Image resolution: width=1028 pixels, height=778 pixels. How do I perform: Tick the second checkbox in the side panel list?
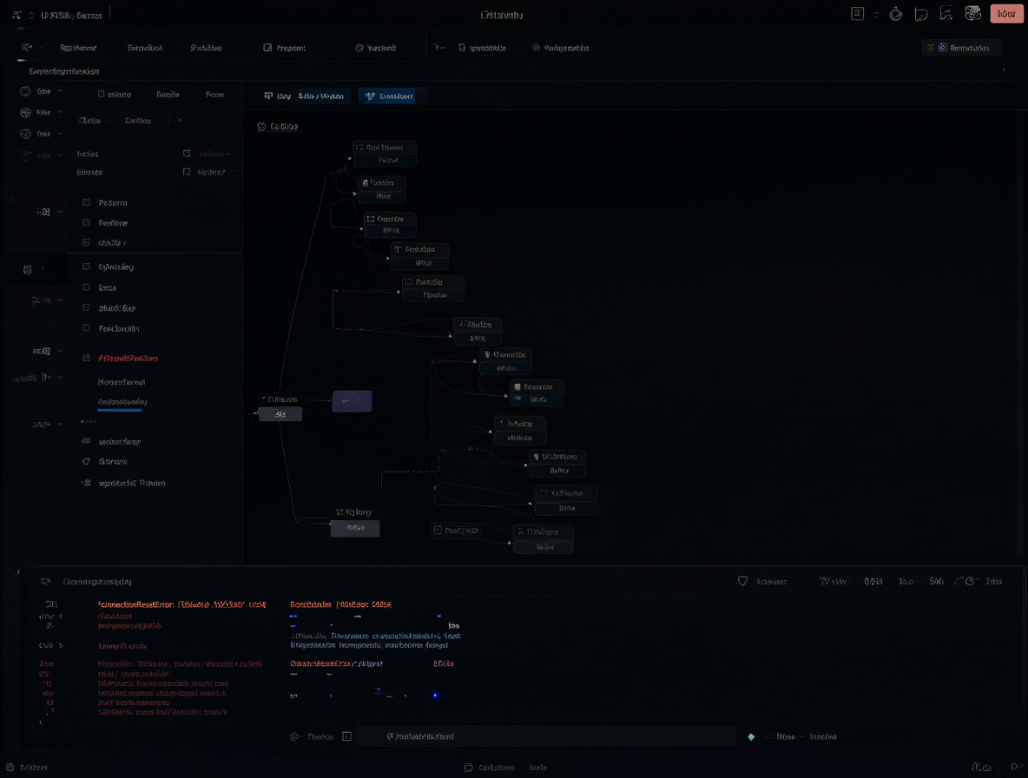(86, 223)
